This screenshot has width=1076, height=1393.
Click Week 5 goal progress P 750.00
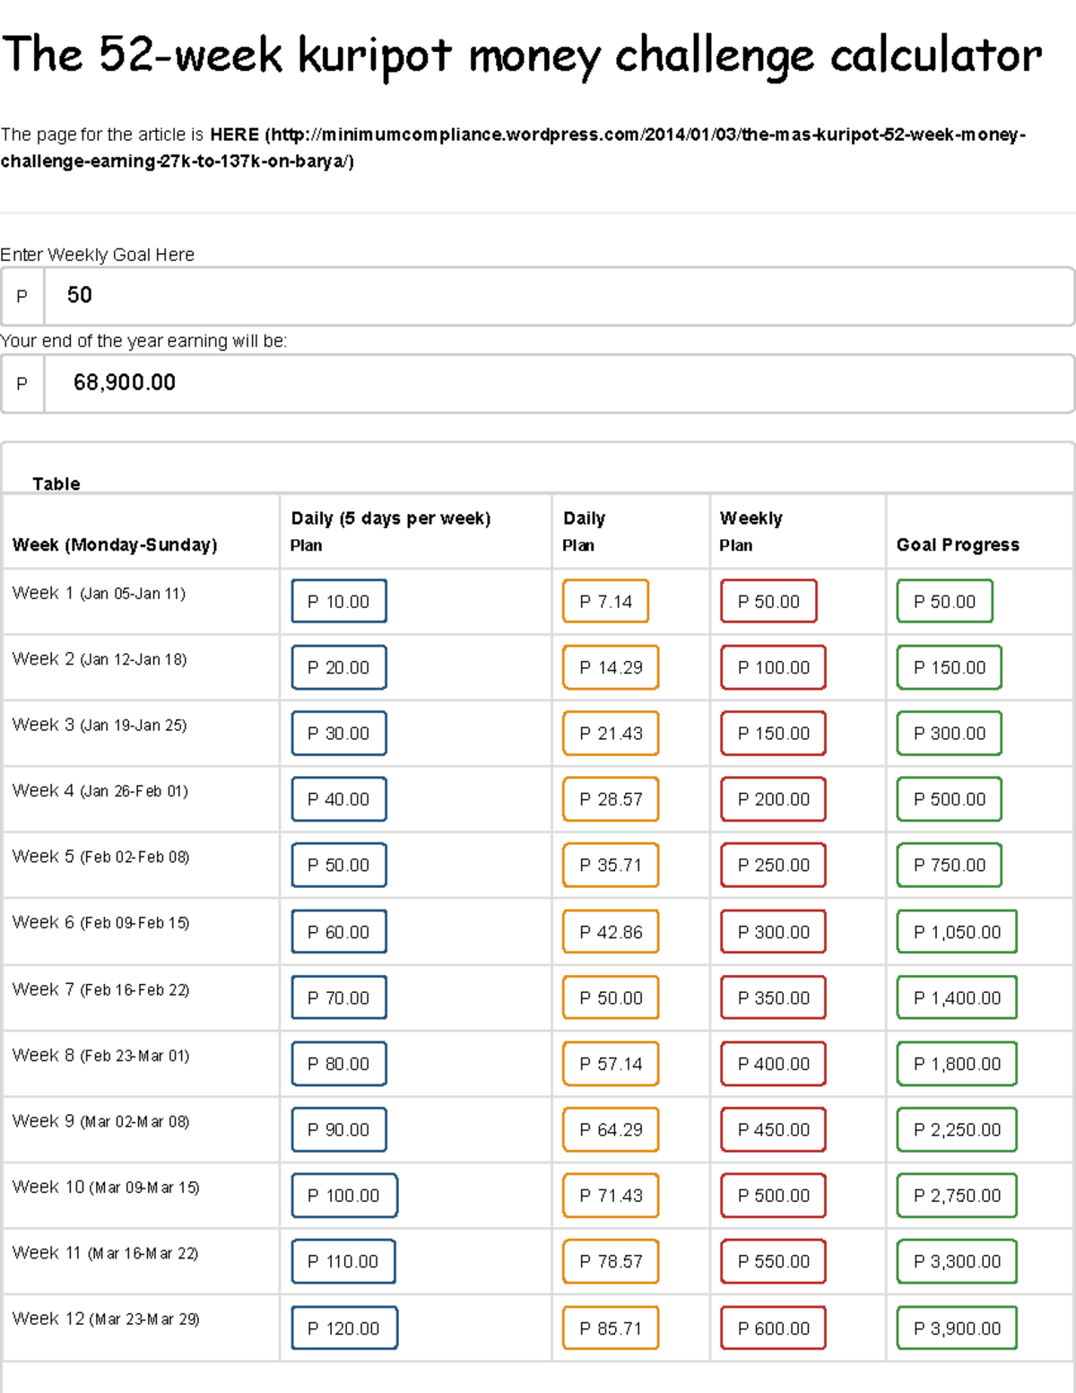(x=949, y=865)
